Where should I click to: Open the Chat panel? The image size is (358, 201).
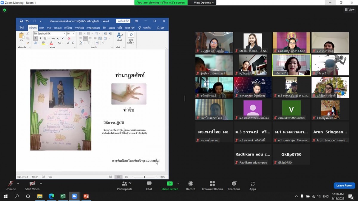point(149,186)
